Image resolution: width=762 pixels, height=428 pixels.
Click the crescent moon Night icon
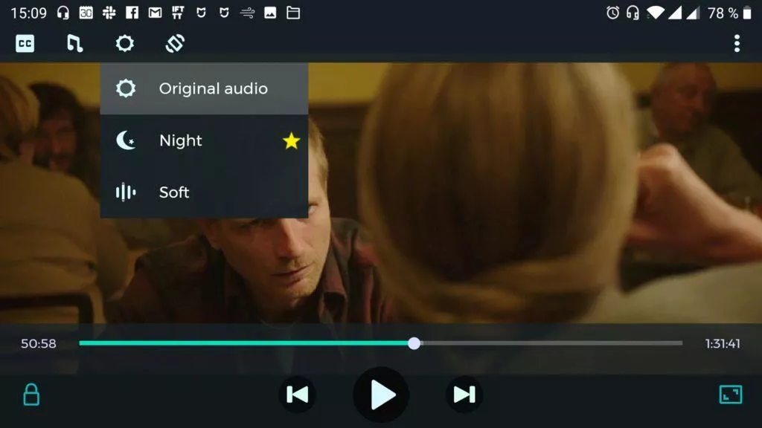point(126,140)
